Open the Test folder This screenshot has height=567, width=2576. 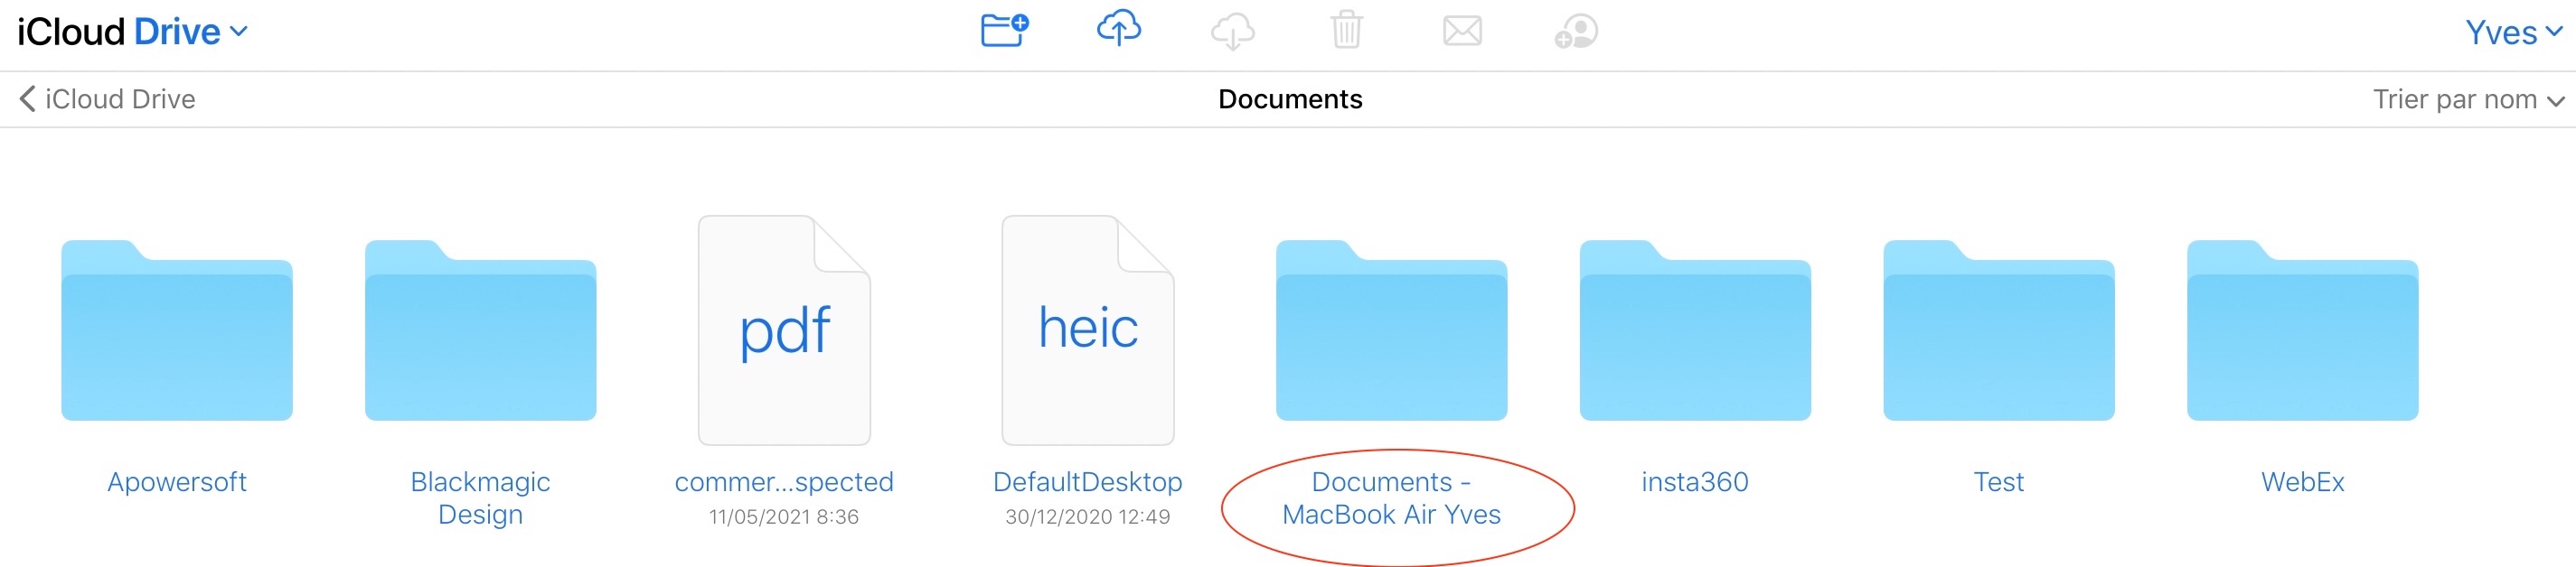1998,331
